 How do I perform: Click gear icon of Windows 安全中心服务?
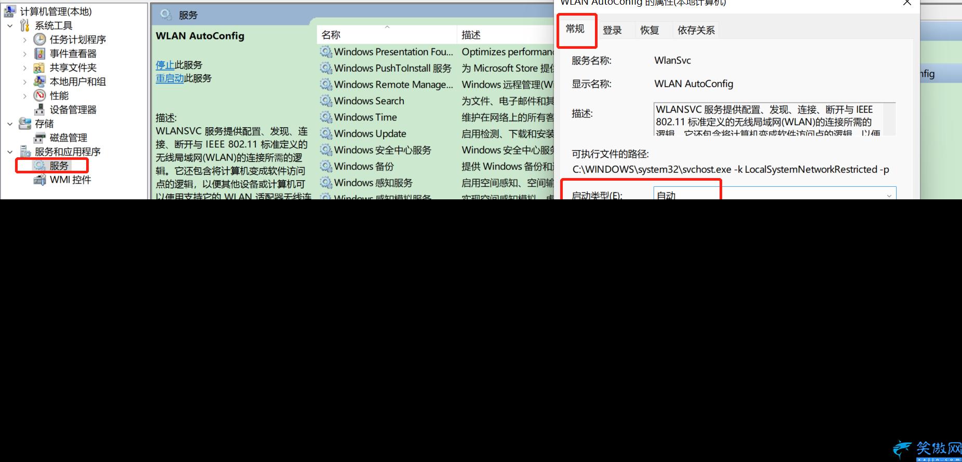326,150
